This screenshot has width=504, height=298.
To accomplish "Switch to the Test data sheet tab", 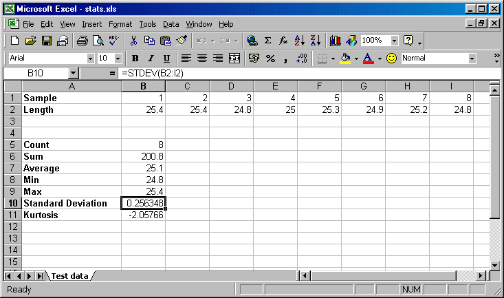I will pyautogui.click(x=69, y=276).
